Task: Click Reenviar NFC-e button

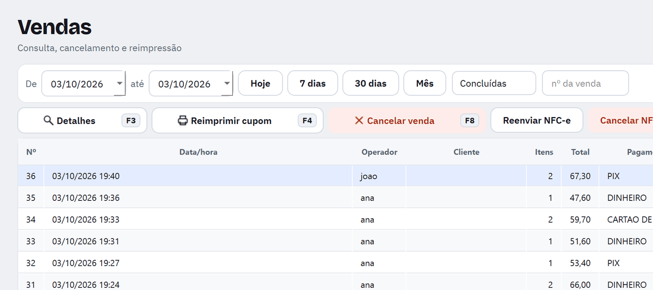Action: [537, 120]
